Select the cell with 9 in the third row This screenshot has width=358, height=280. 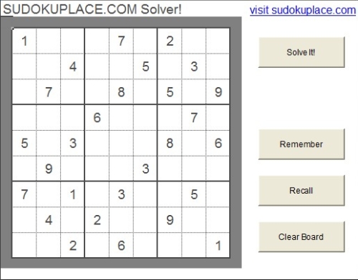point(218,92)
